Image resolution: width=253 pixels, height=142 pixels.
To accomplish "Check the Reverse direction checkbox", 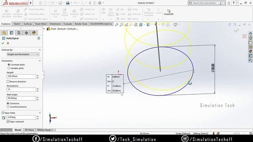I will pos(8,82).
